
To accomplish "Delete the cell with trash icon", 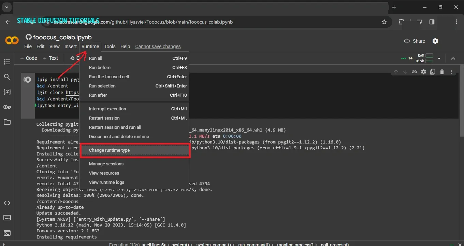I will [x=442, y=72].
